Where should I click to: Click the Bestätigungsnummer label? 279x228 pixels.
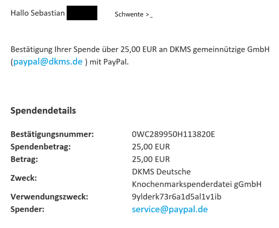pos(52,134)
